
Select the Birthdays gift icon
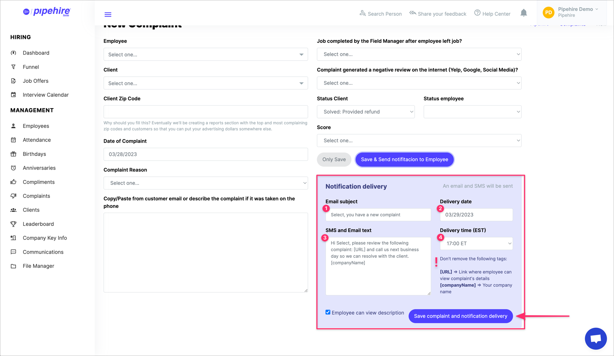coord(14,154)
